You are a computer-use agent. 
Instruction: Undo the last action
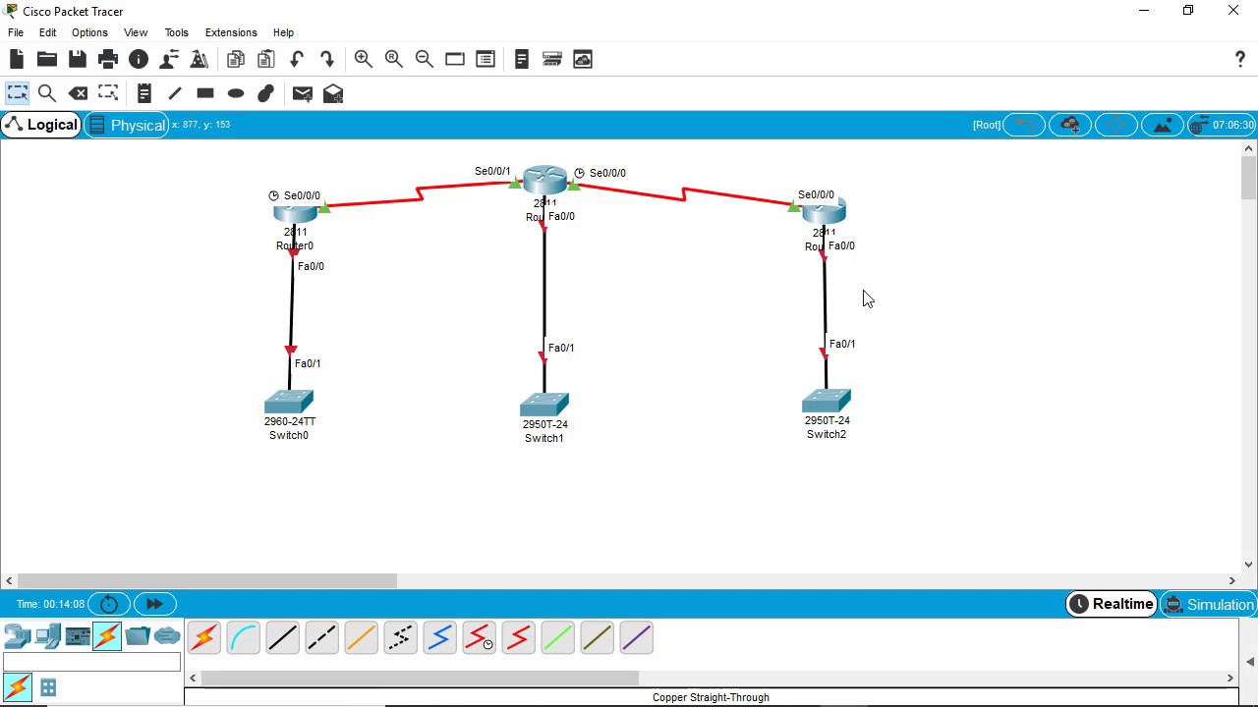[x=296, y=60]
